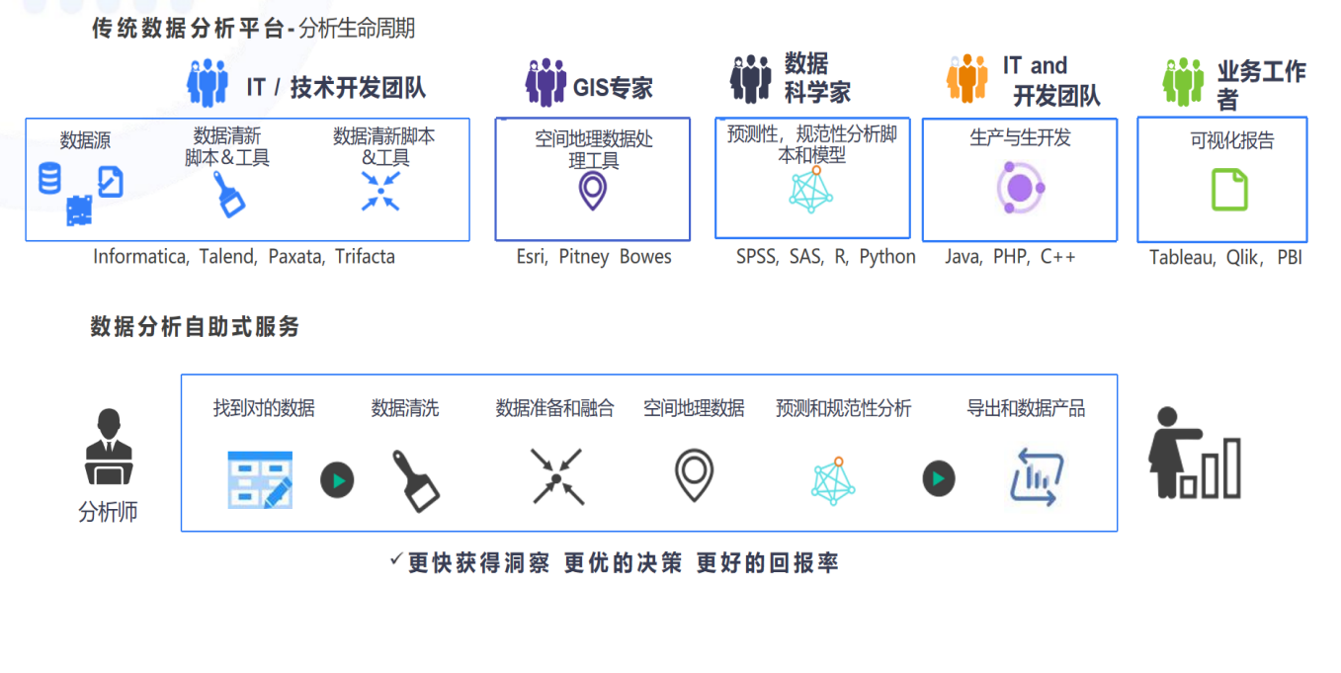Select the black paintbrush icon under 数据清洗
Image resolution: width=1341 pixels, height=673 pixels.
pyautogui.click(x=415, y=480)
